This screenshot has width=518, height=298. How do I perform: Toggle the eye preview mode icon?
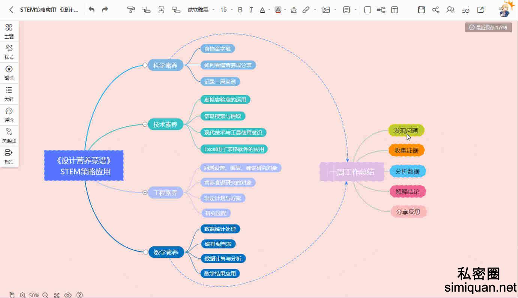click(68, 295)
